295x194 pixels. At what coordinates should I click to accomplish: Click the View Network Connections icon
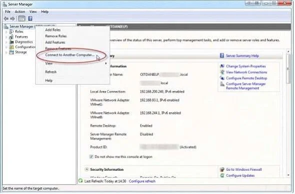pos(222,72)
